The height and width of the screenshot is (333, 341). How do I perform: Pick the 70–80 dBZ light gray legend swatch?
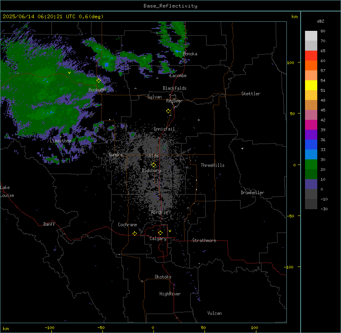pyautogui.click(x=311, y=36)
